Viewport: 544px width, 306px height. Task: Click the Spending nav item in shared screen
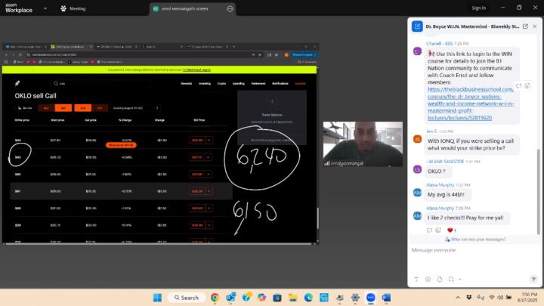(238, 84)
